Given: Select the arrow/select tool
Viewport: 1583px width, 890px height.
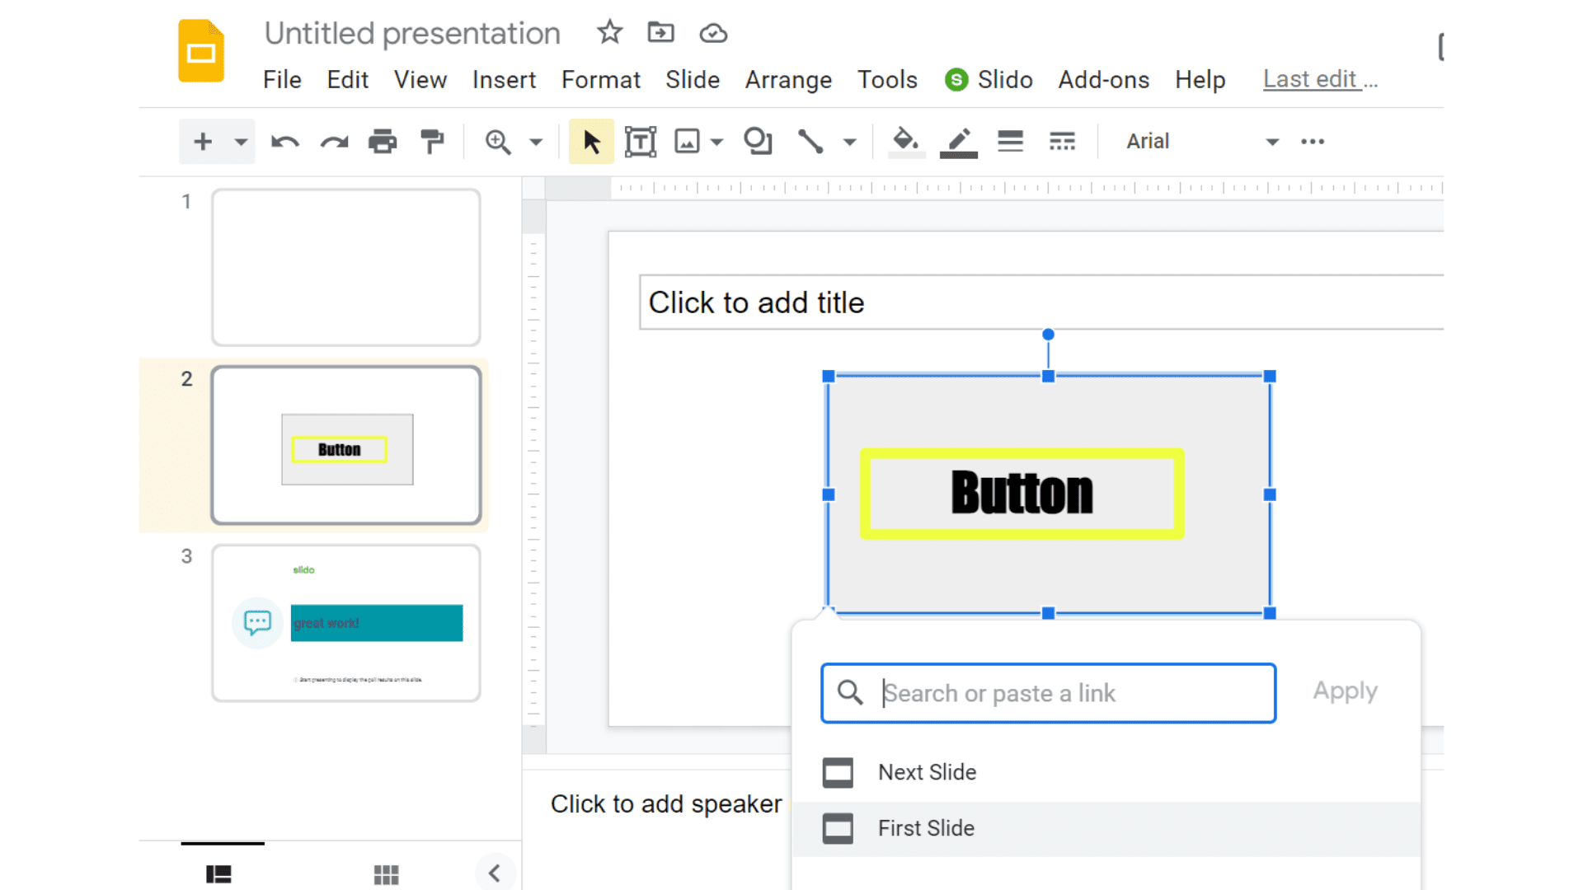Looking at the screenshot, I should (590, 141).
